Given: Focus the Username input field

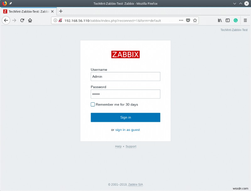Looking at the screenshot, I should point(125,76).
